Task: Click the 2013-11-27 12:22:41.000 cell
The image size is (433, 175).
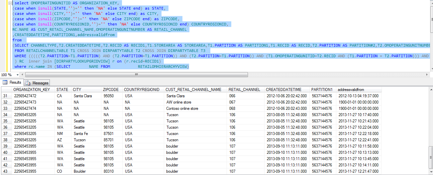Action: tap(359, 140)
